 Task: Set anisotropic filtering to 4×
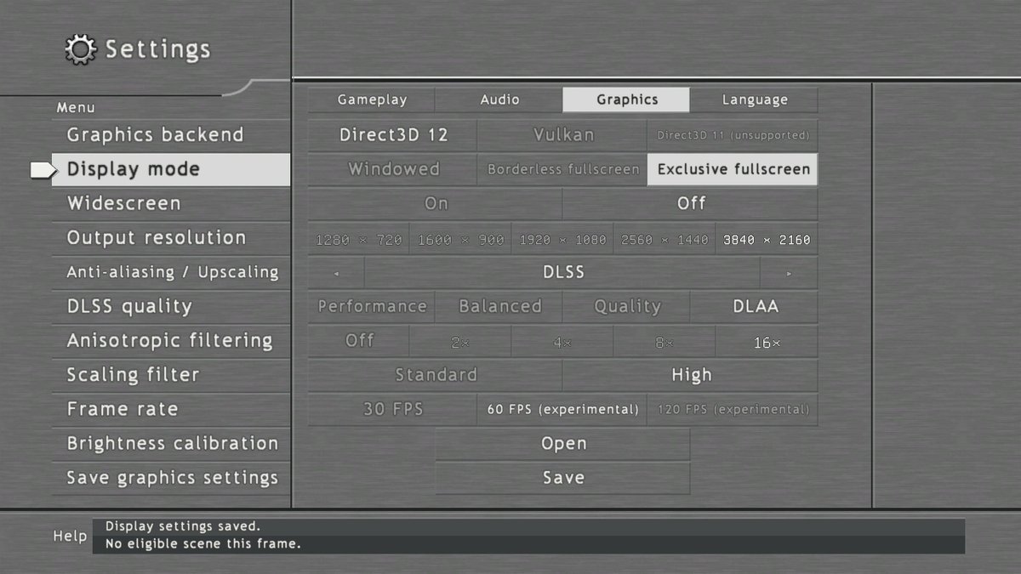[x=563, y=341]
